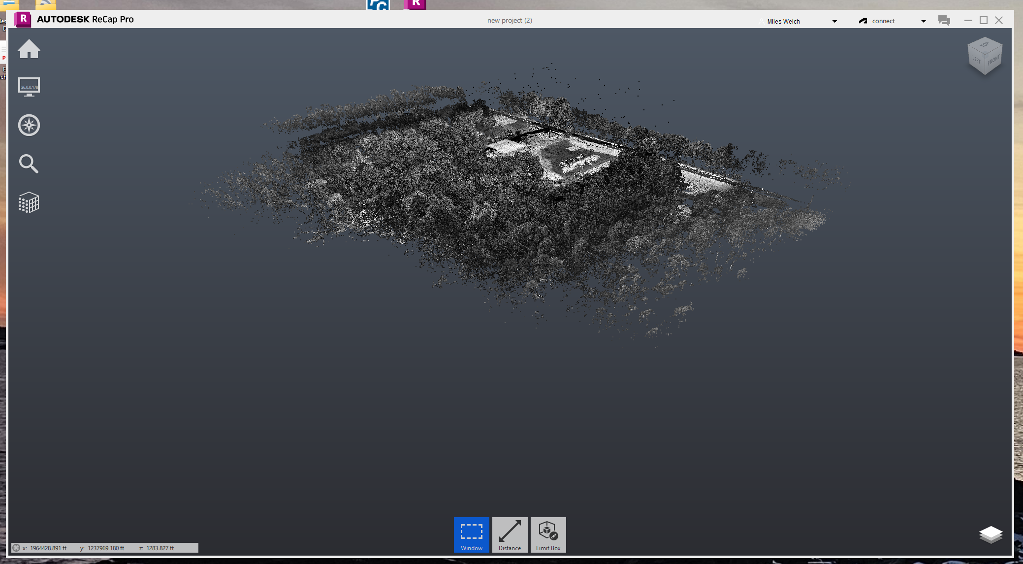
Task: Maximize the ReCap Pro window
Action: point(984,20)
